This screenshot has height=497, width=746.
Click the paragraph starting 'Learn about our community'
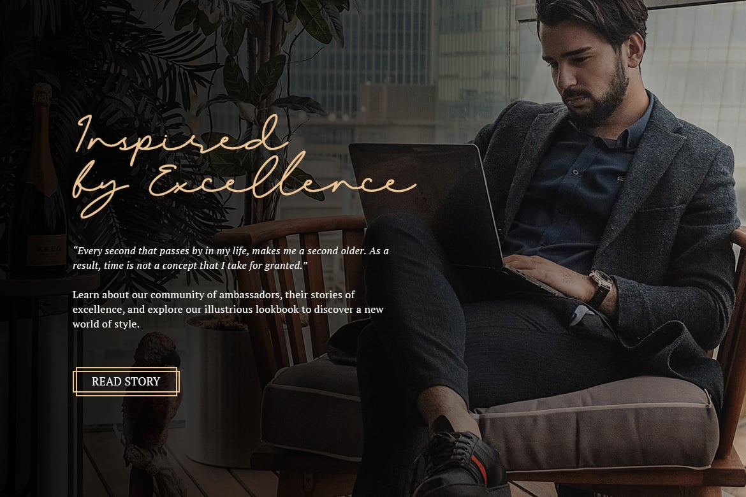tap(228, 309)
